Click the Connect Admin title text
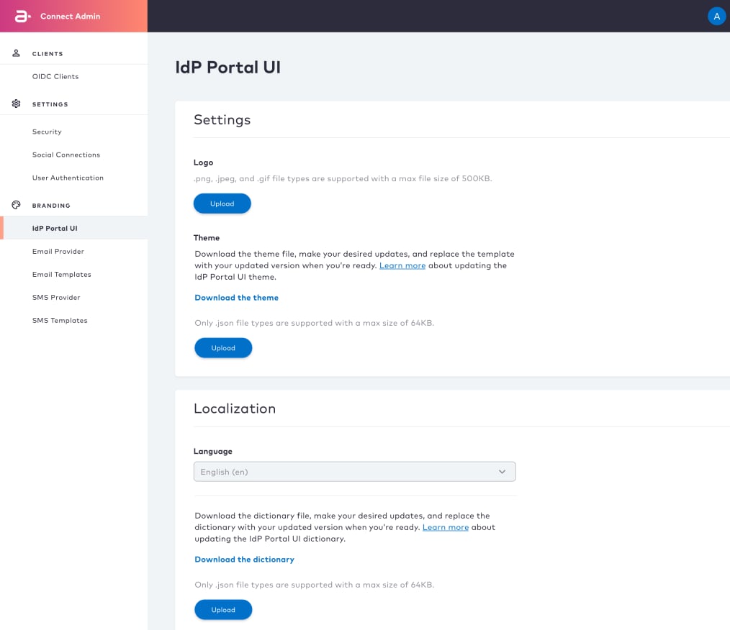The image size is (730, 630). coord(71,17)
